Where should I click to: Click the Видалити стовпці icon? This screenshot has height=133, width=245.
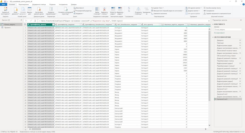[104, 9]
